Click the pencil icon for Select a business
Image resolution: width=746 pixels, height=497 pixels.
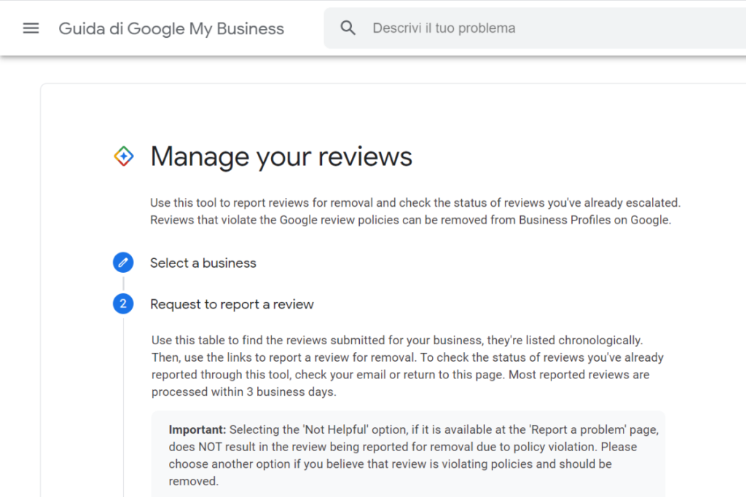(x=122, y=263)
